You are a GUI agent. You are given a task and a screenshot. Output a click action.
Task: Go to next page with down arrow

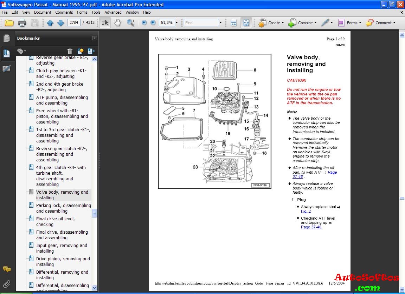[60, 23]
